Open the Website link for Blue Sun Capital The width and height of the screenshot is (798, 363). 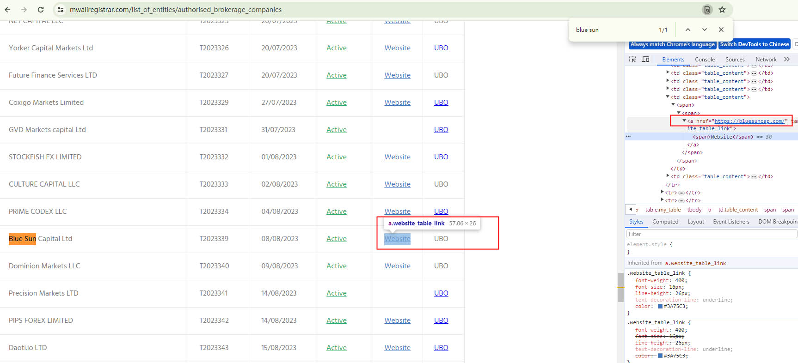(397, 239)
